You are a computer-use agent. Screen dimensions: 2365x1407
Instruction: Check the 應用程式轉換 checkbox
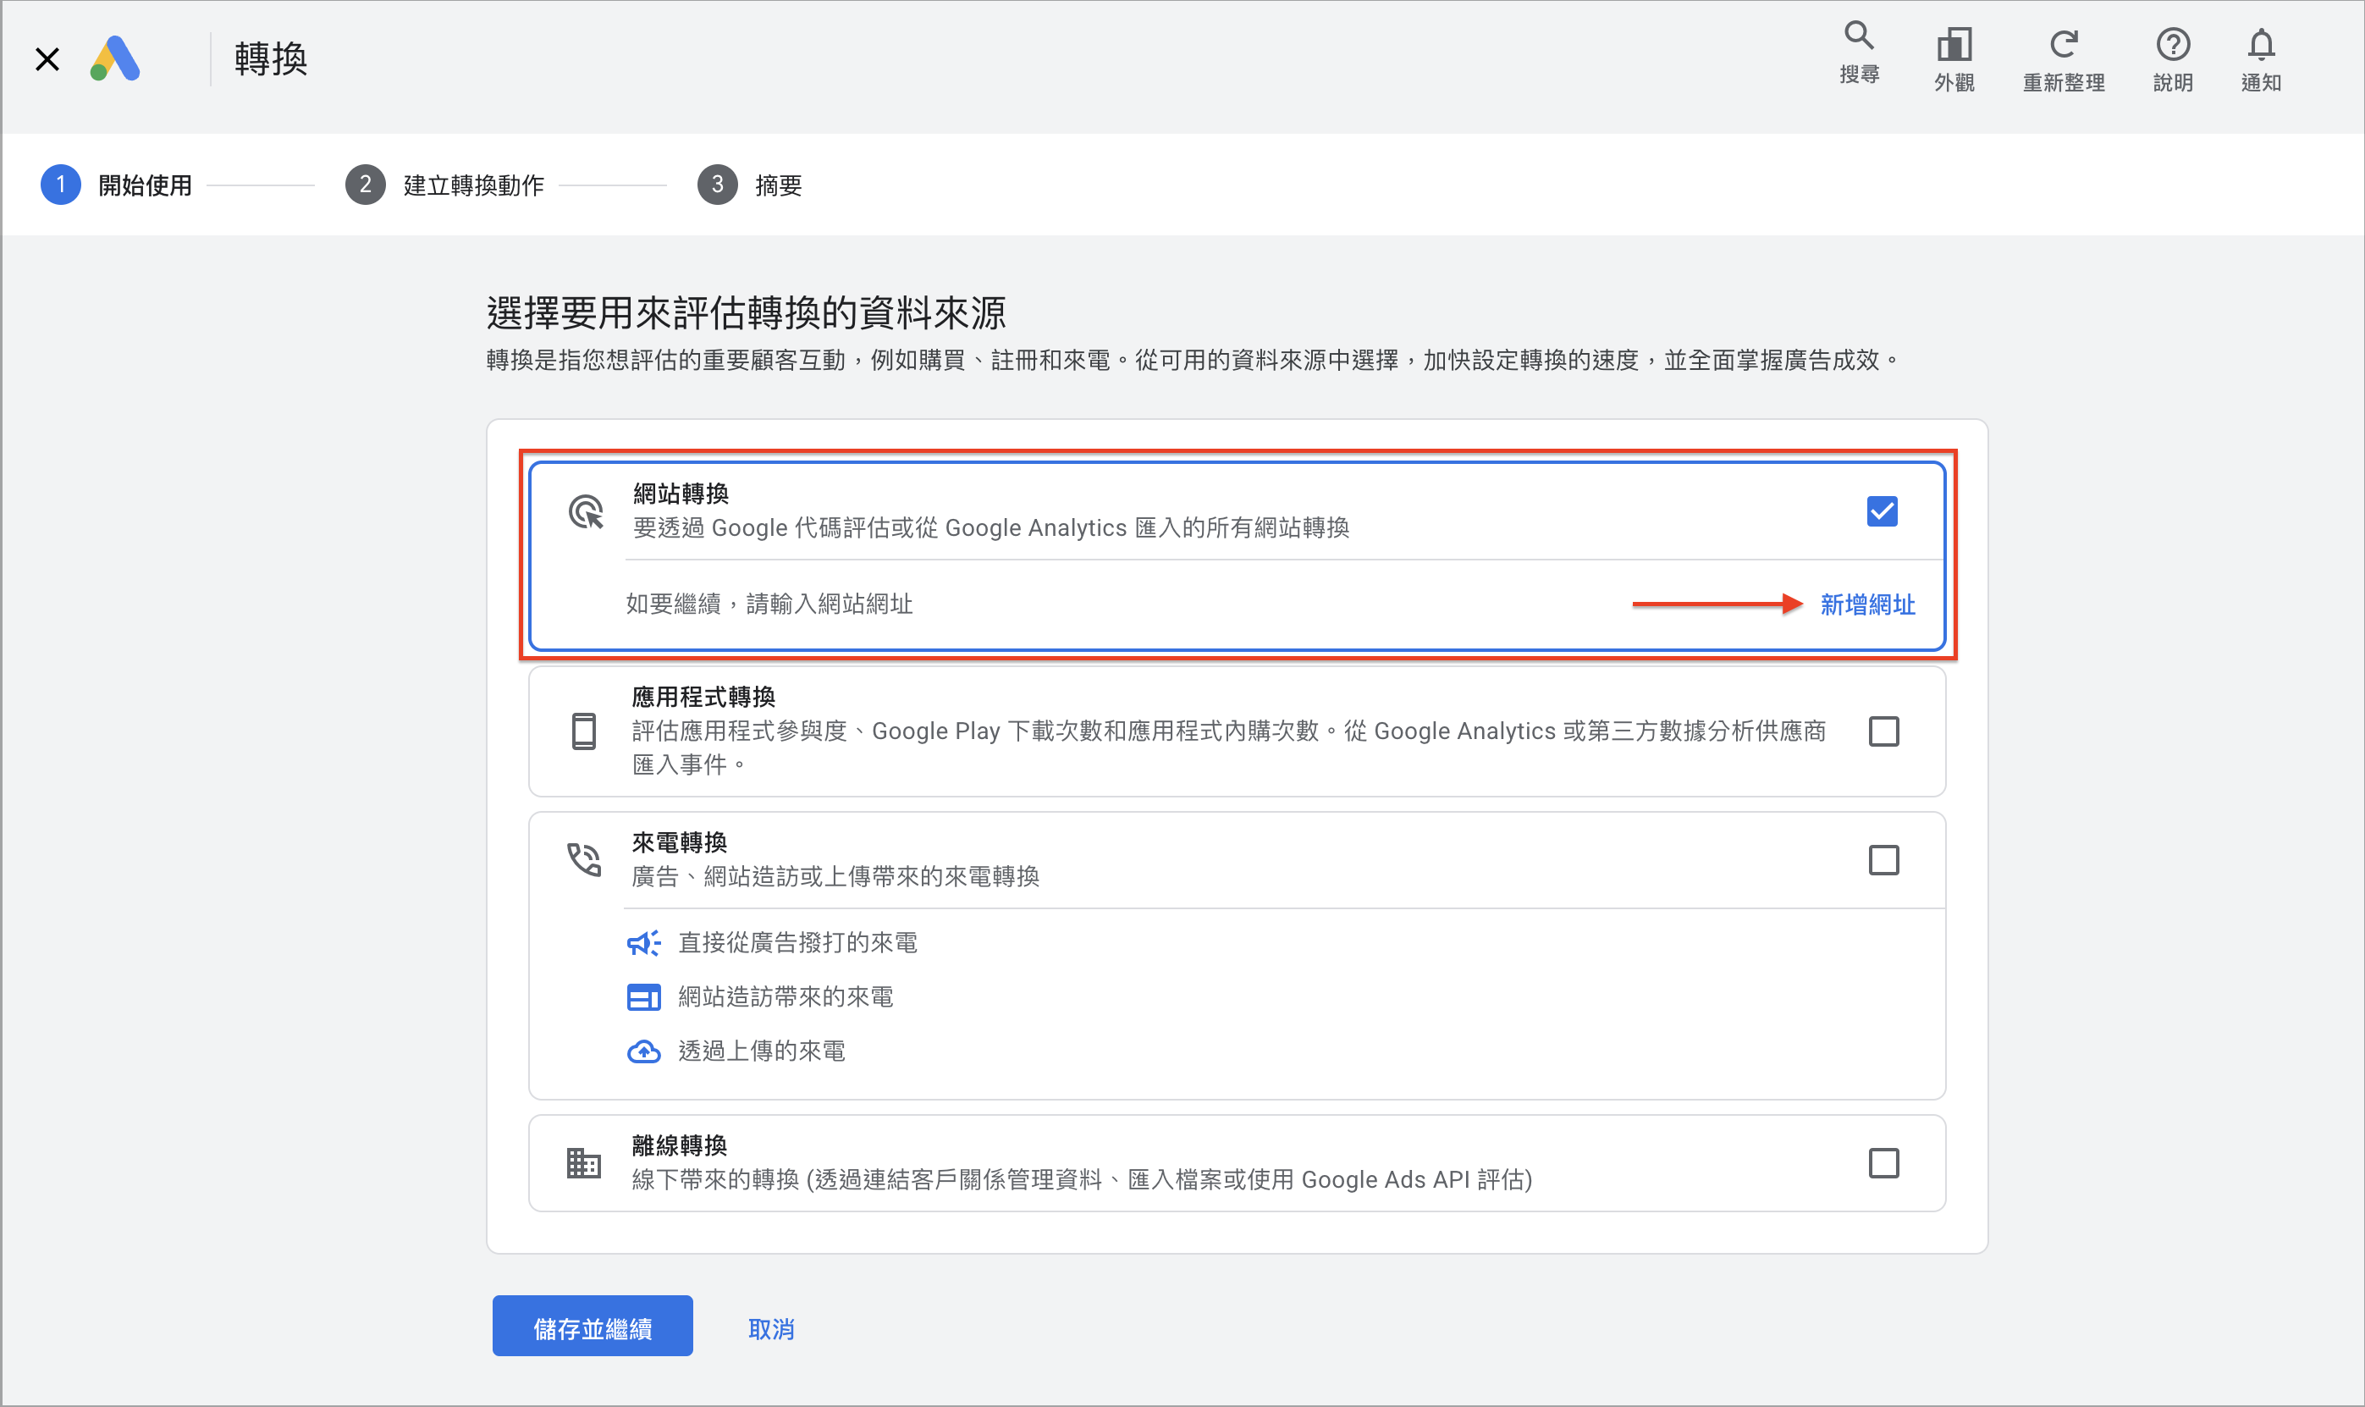click(x=1883, y=731)
